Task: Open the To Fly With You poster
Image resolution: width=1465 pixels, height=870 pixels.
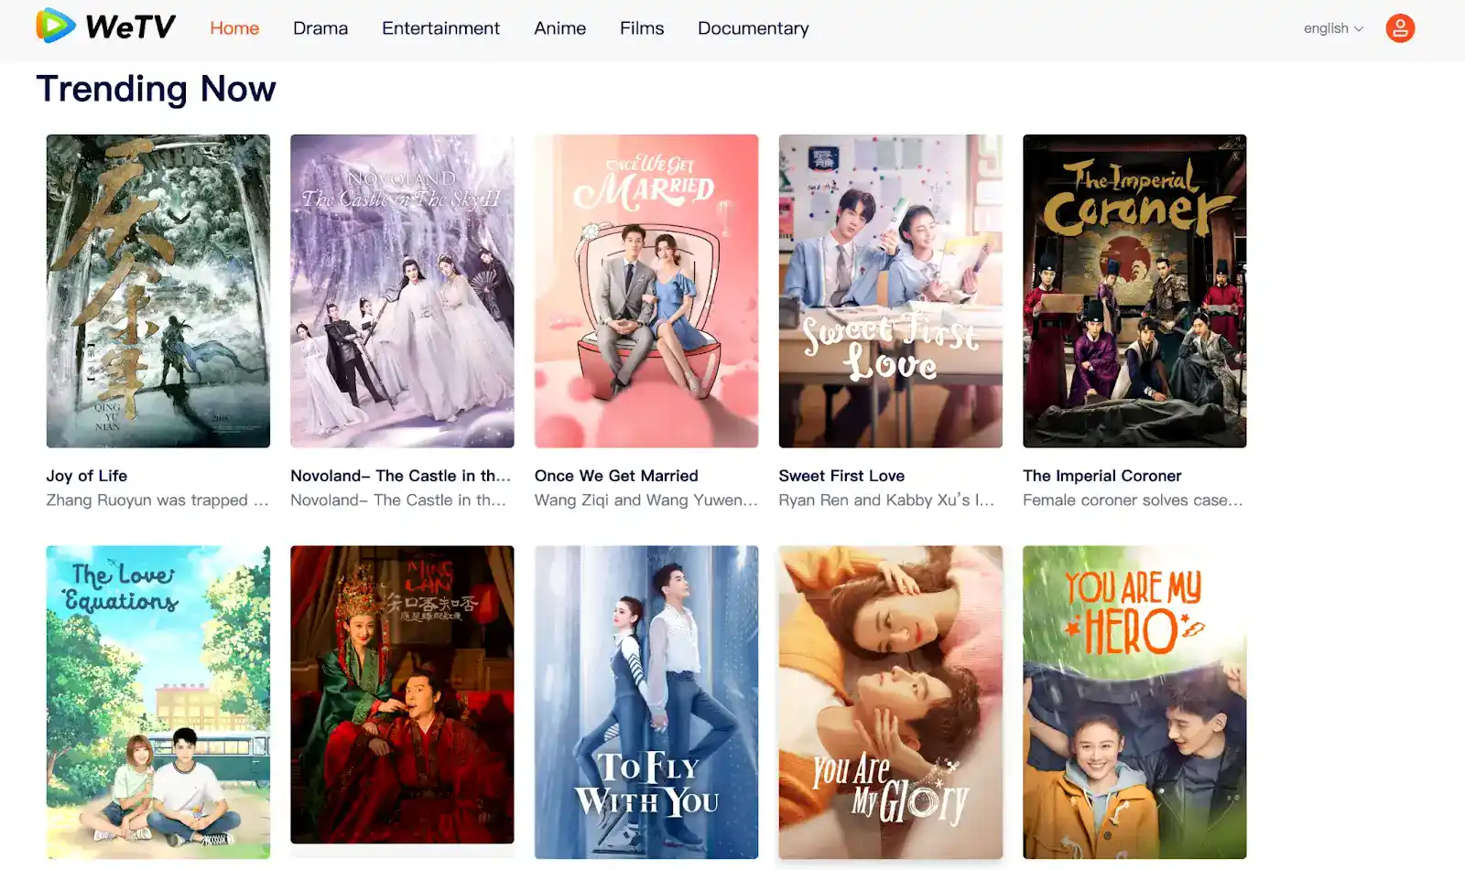Action: click(646, 703)
